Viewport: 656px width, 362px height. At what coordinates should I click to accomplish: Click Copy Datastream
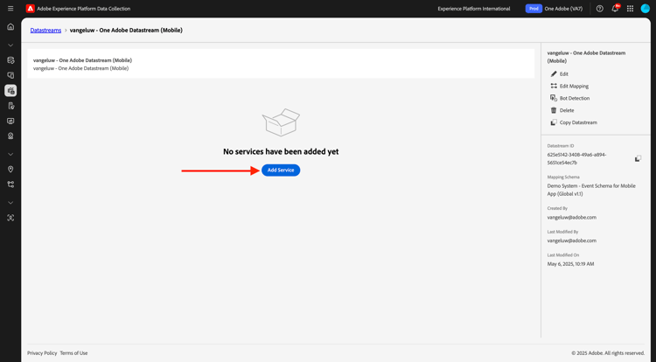tap(574, 122)
